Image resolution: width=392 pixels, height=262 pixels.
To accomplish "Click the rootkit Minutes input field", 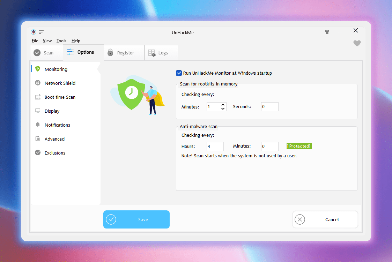I will click(x=214, y=107).
